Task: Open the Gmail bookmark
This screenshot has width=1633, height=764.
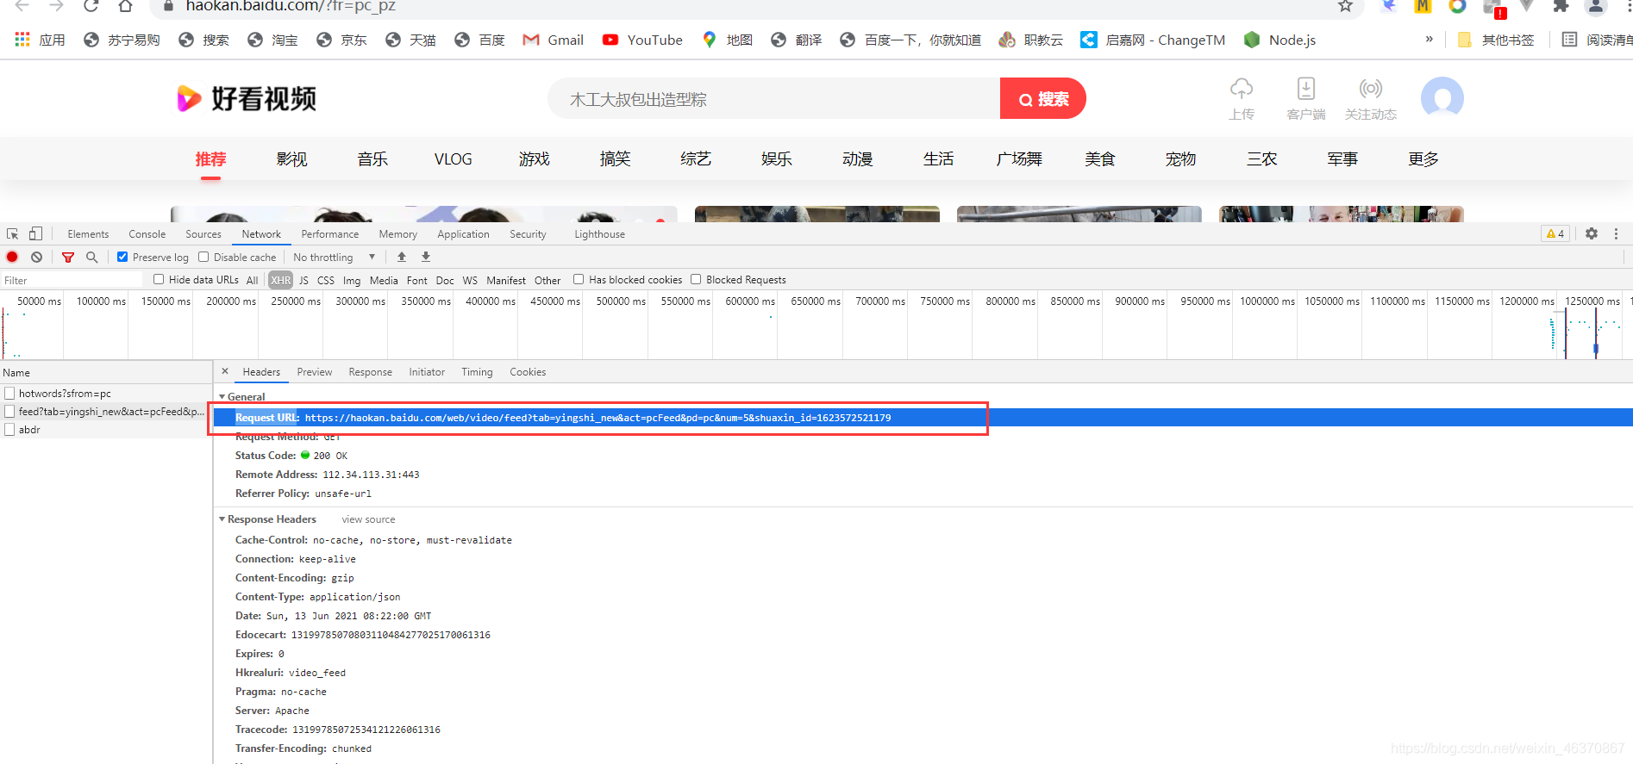Action: coord(553,40)
